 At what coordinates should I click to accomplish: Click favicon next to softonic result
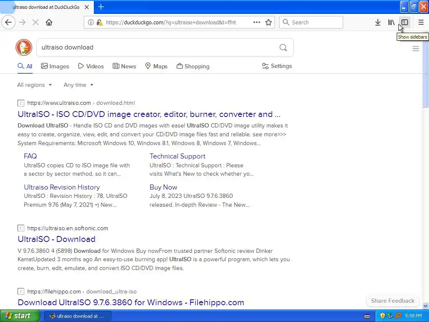click(21, 229)
